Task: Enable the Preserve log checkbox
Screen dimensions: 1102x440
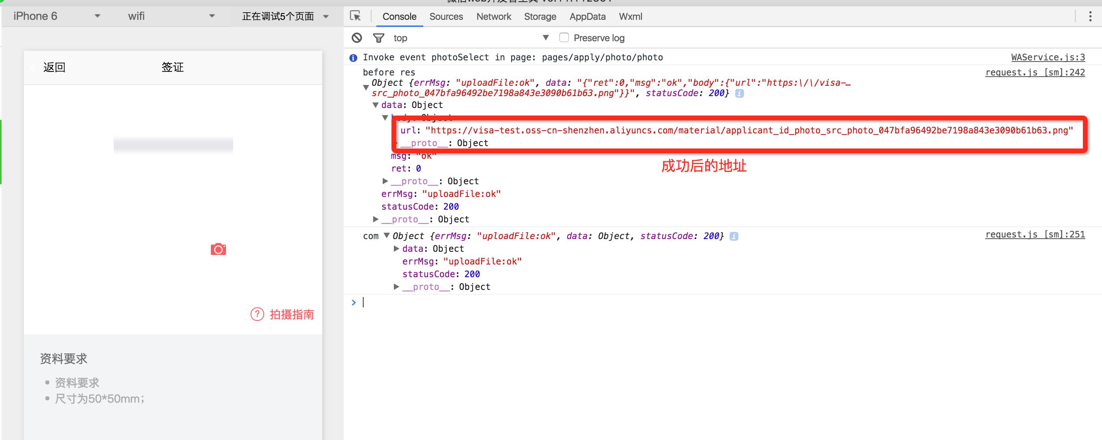Action: tap(564, 38)
